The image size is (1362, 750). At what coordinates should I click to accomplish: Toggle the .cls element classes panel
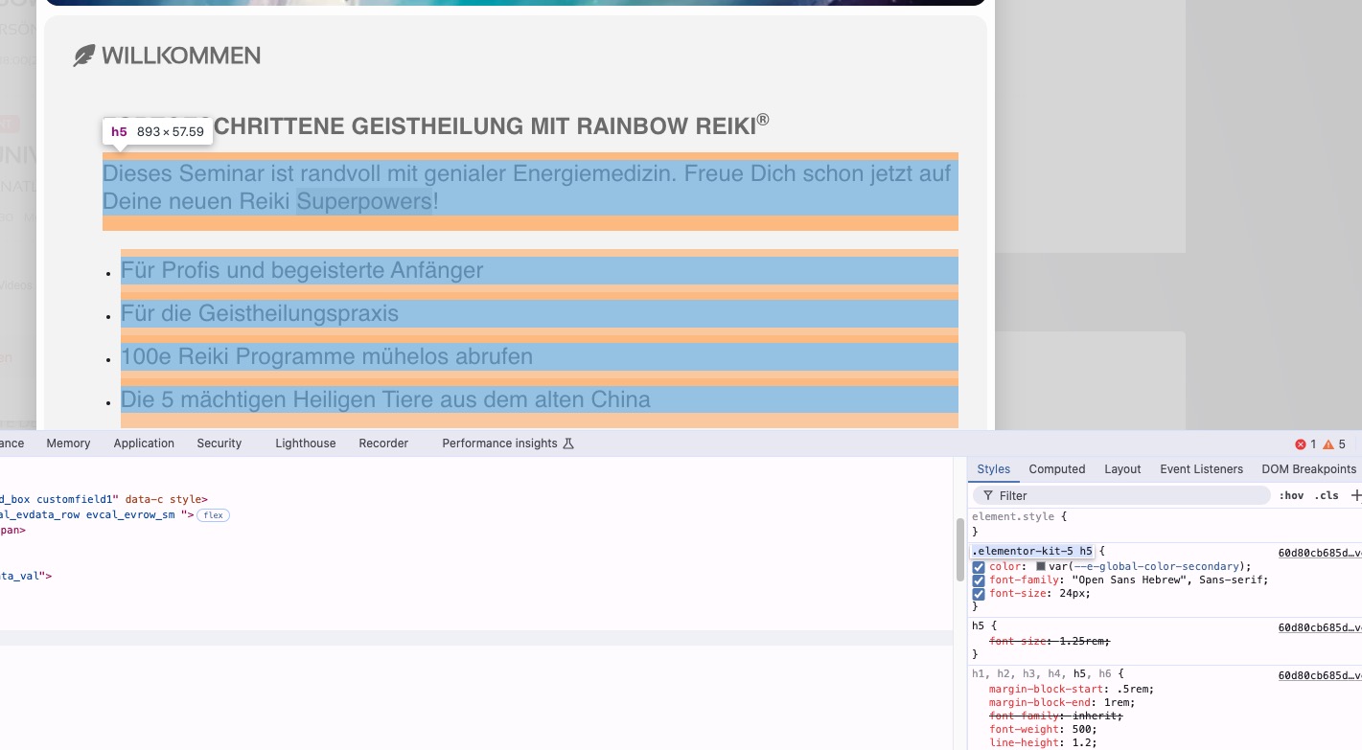click(x=1327, y=496)
